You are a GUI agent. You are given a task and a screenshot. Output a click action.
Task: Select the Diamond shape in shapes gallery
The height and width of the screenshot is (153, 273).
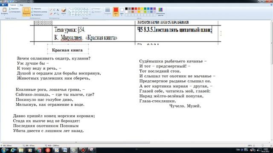73,11
